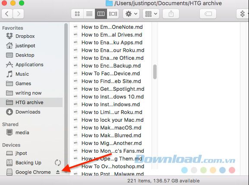Select How to Inst...indows.md
Image resolution: width=249 pixels, height=185 pixels.
pyautogui.click(x=110, y=105)
